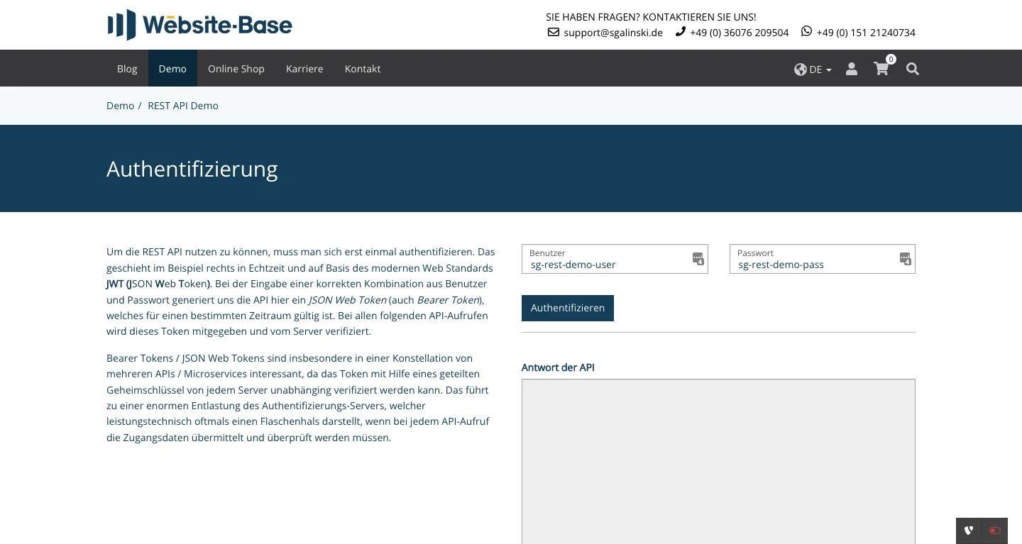Click the red toggle in the bottom-right widget
Image resolution: width=1022 pixels, height=544 pixels.
click(x=995, y=531)
